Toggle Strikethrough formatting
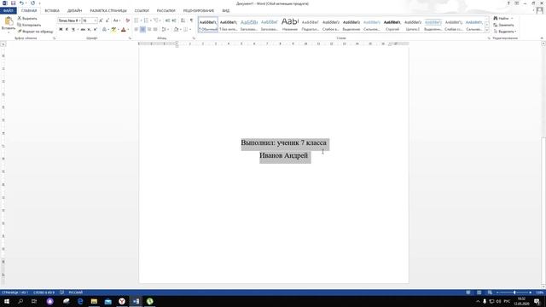This screenshot has width=546, height=307. 83,29
